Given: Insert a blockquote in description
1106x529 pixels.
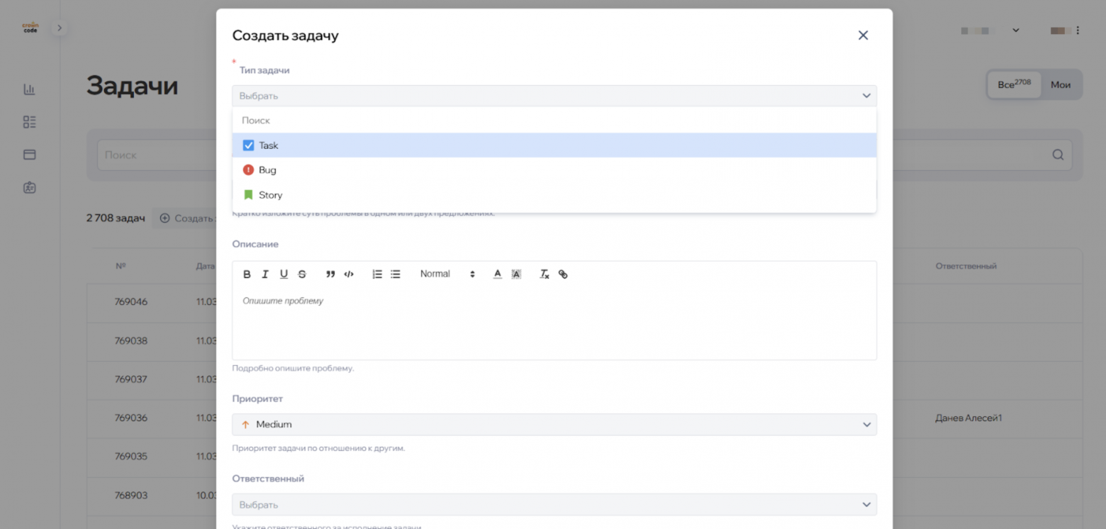Looking at the screenshot, I should tap(330, 274).
